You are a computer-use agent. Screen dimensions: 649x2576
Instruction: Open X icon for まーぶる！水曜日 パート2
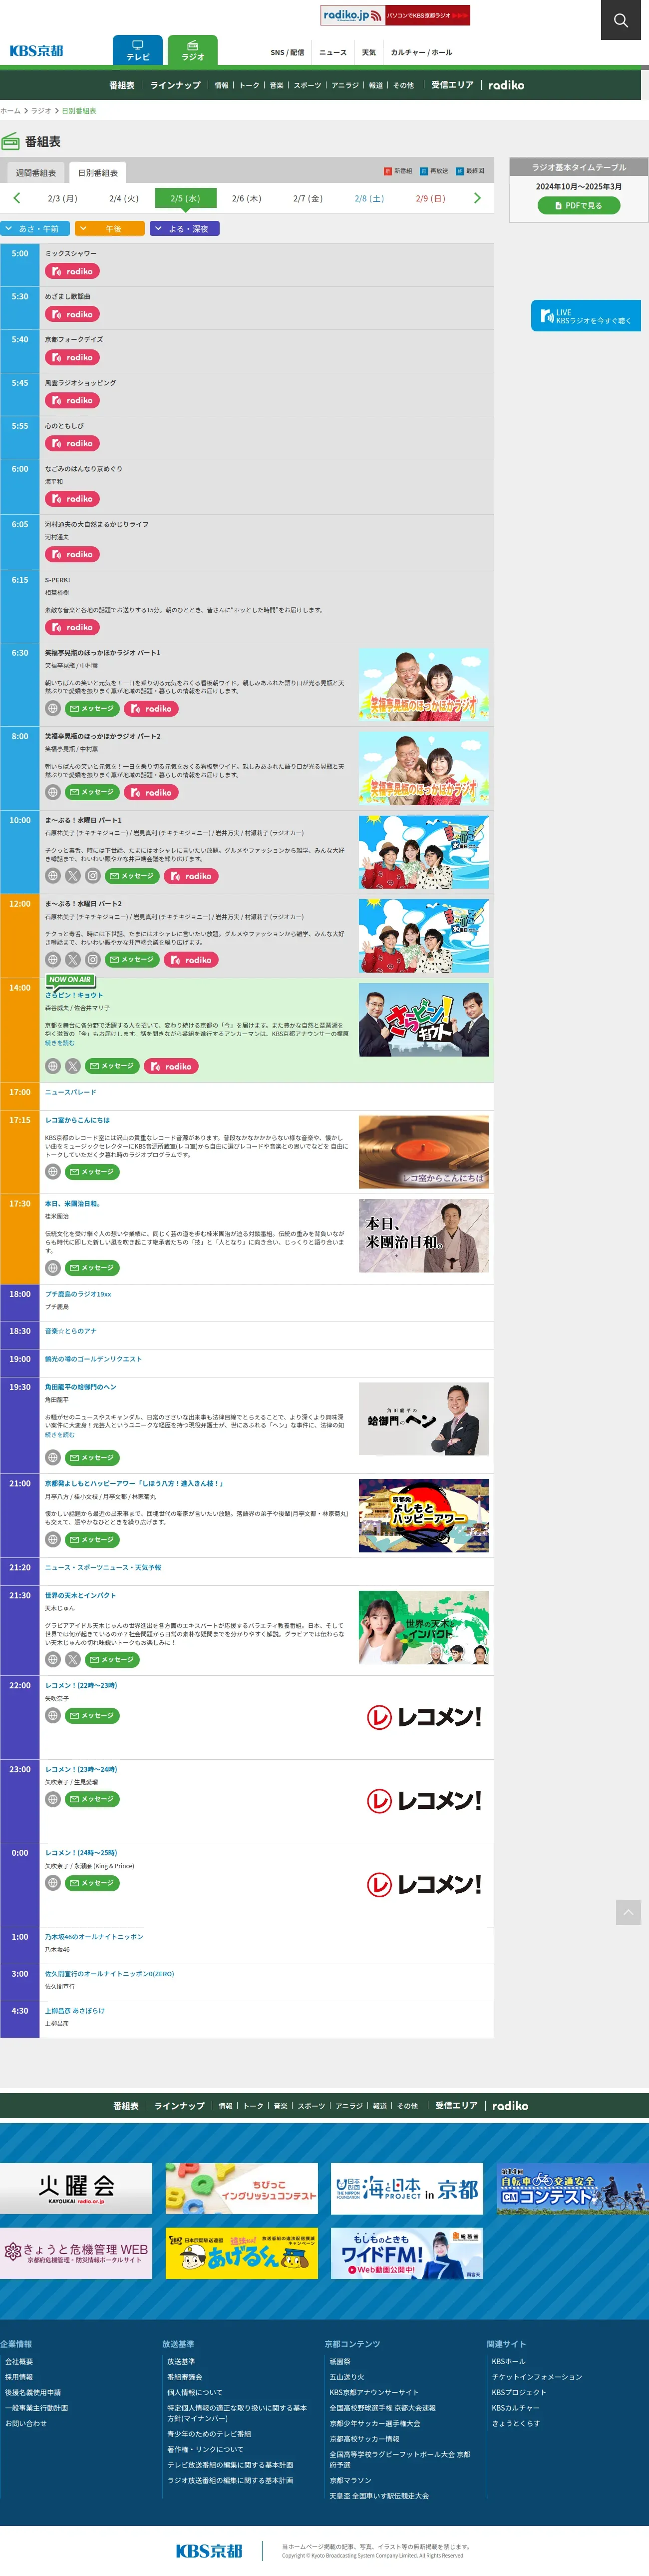pyautogui.click(x=73, y=960)
